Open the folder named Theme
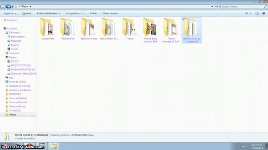Image resolution: width=268 pixels, height=150 pixels. pyautogui.click(x=130, y=29)
